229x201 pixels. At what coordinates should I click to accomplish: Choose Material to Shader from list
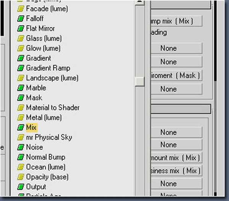pyautogui.click(x=53, y=108)
